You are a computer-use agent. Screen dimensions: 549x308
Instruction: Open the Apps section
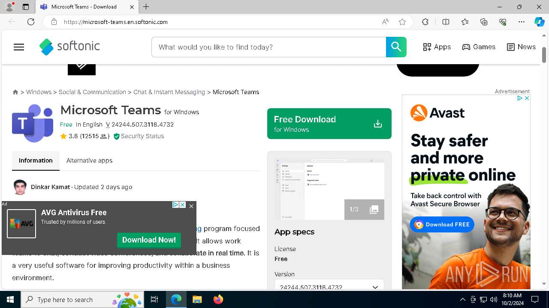point(437,47)
